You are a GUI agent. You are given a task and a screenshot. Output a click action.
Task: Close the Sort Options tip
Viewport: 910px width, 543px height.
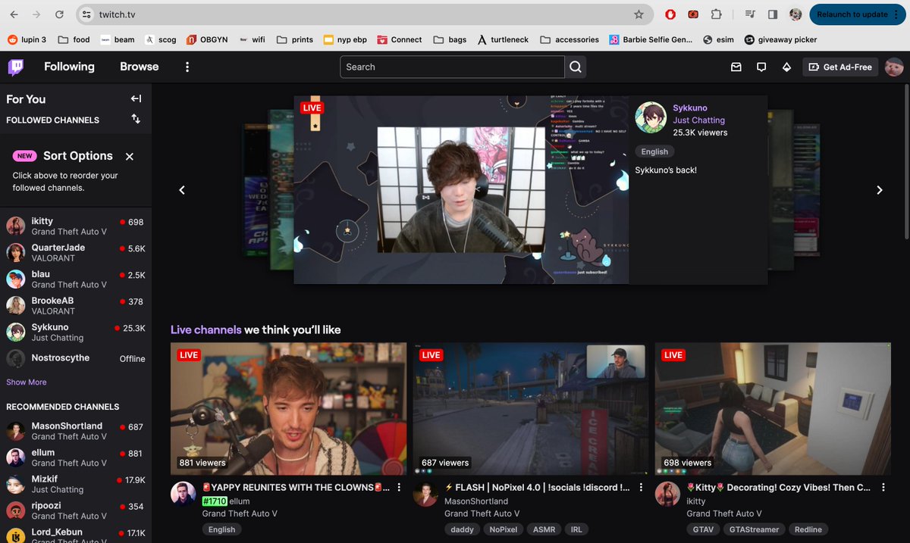130,156
